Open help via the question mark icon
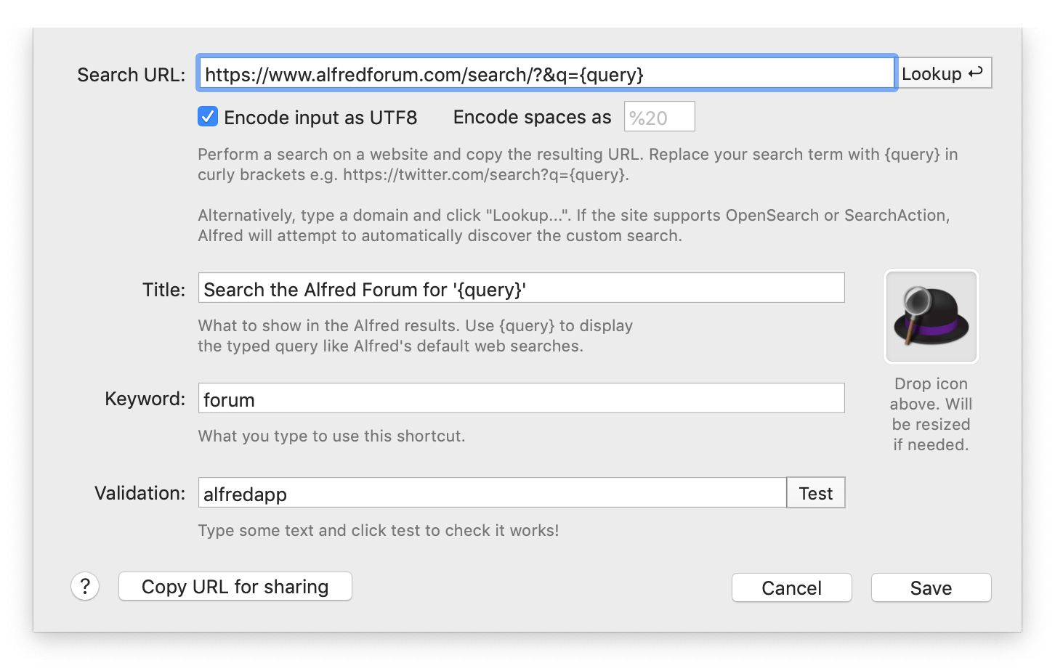 coord(84,586)
